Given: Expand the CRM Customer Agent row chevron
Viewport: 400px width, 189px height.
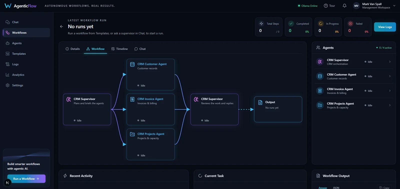Looking at the screenshot, I should tap(390, 76).
